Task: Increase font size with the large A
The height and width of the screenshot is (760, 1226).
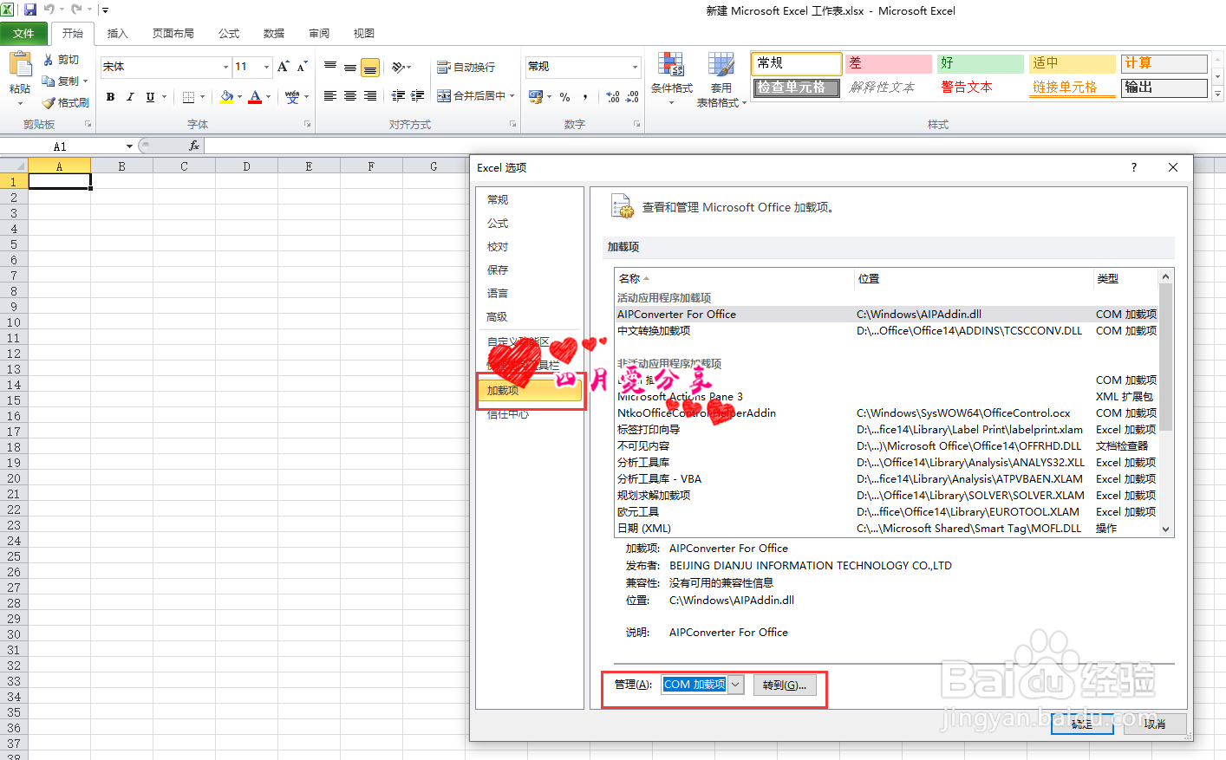Action: point(284,67)
